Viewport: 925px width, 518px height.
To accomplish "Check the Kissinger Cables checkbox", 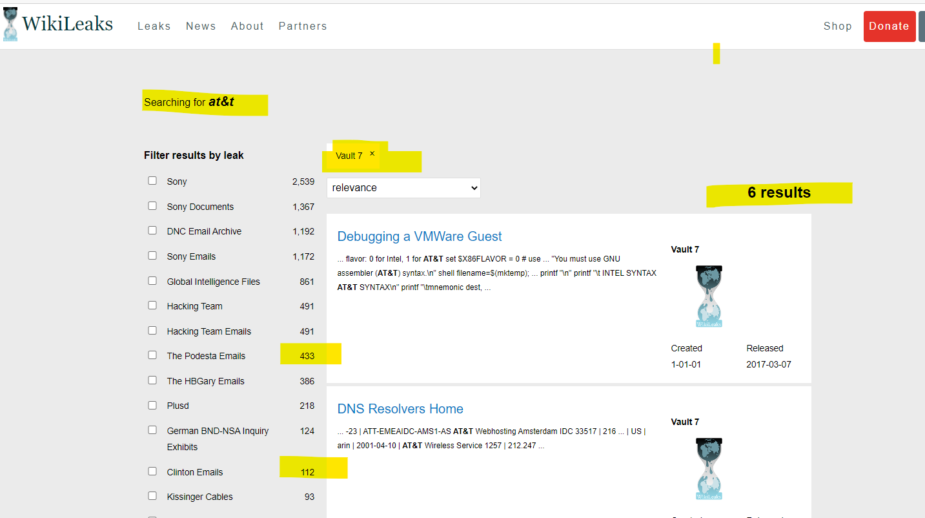I will coord(152,496).
